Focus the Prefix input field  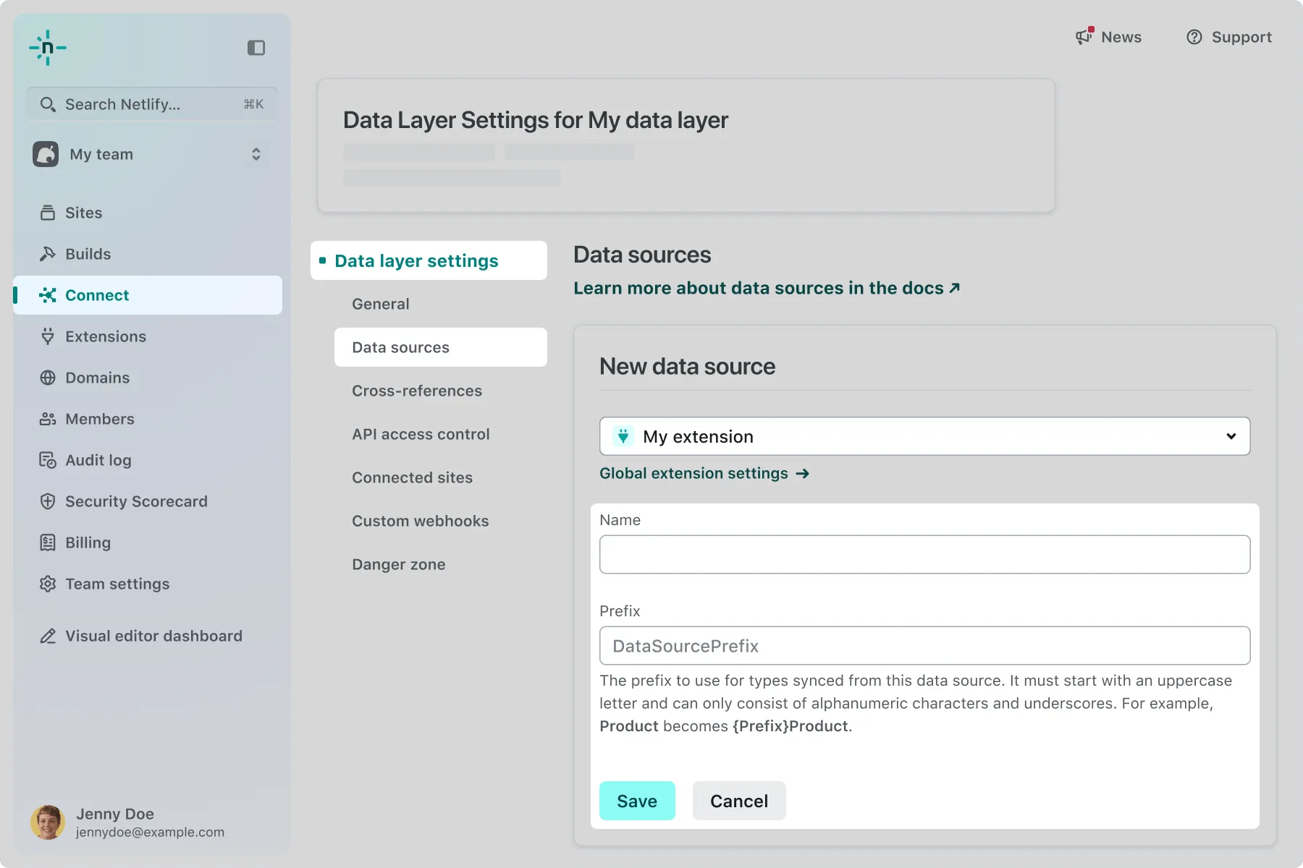(924, 646)
